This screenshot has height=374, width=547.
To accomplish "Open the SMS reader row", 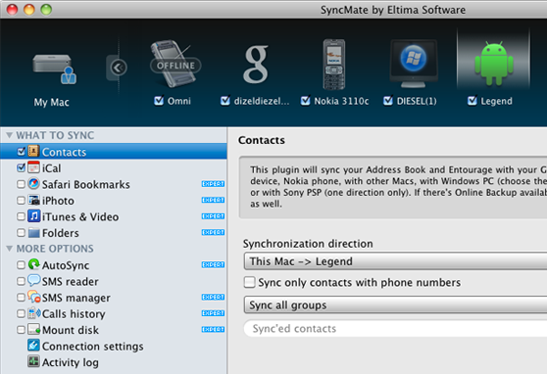I will pos(114,281).
